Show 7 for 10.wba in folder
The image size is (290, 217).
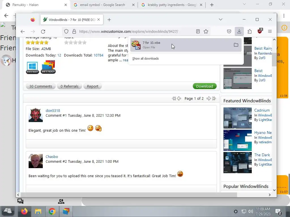click(236, 45)
